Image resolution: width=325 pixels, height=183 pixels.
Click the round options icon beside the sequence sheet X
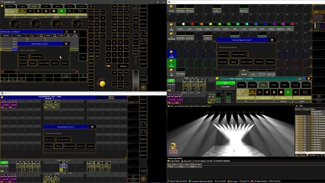click(x=67, y=32)
